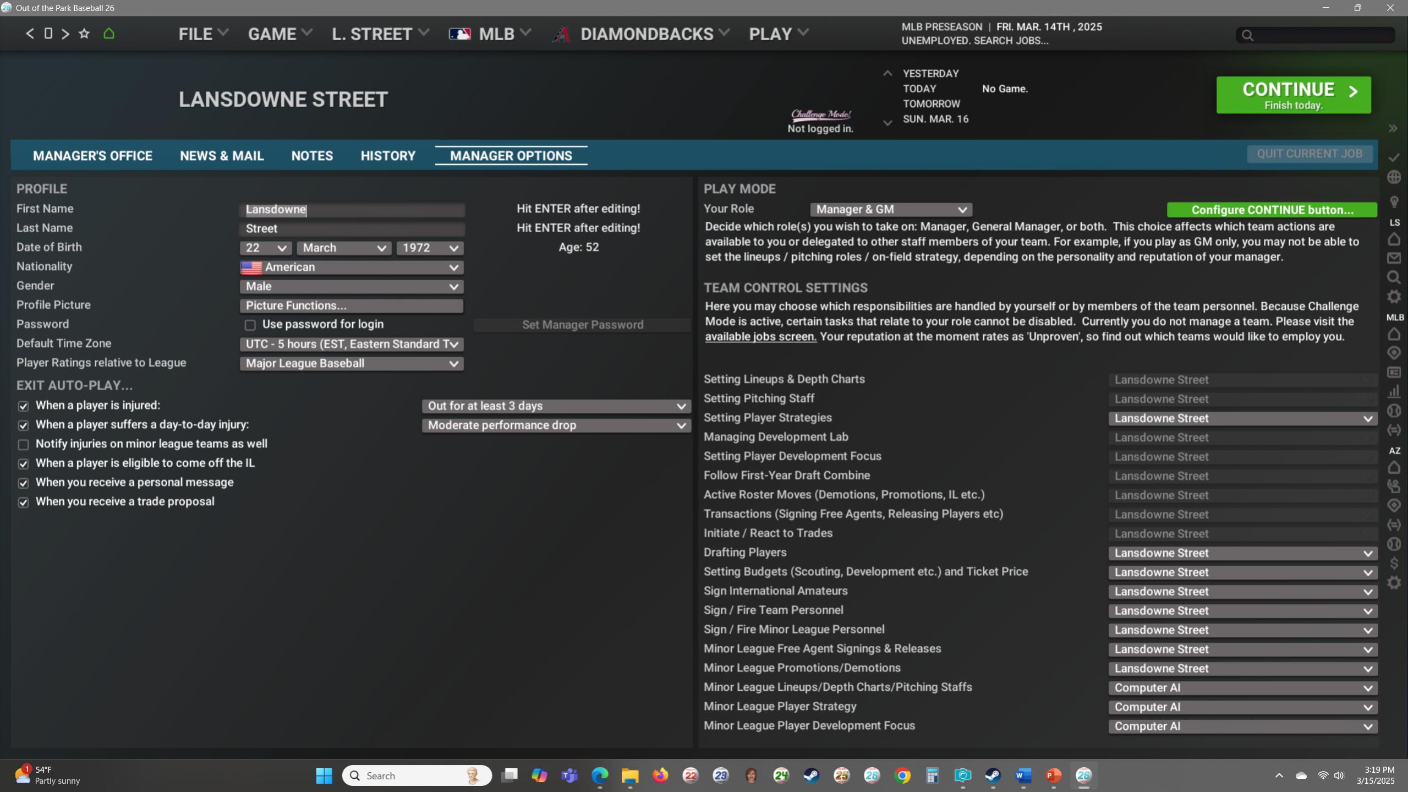Viewport: 1408px width, 792px height.
Task: Enable 'Notify injuries on minor league teams' checkbox
Action: [23, 445]
